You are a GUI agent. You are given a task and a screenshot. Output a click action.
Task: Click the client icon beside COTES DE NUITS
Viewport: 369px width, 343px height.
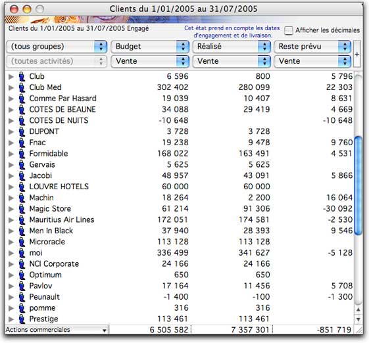point(22,121)
